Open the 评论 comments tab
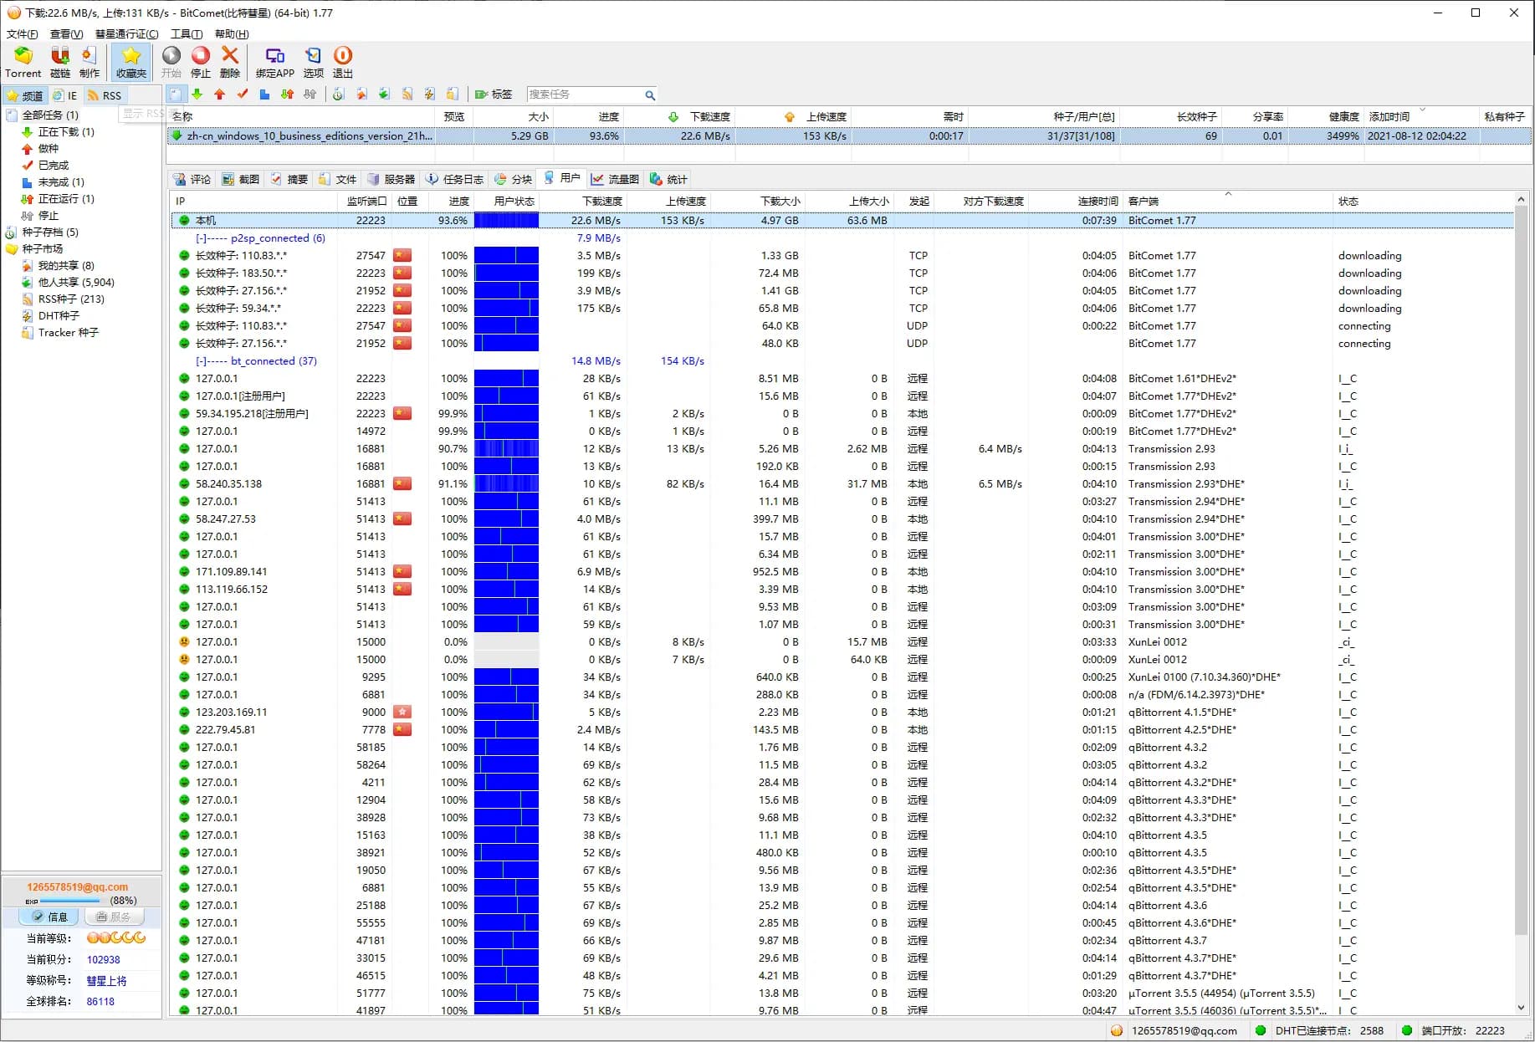The width and height of the screenshot is (1535, 1042). [192, 179]
